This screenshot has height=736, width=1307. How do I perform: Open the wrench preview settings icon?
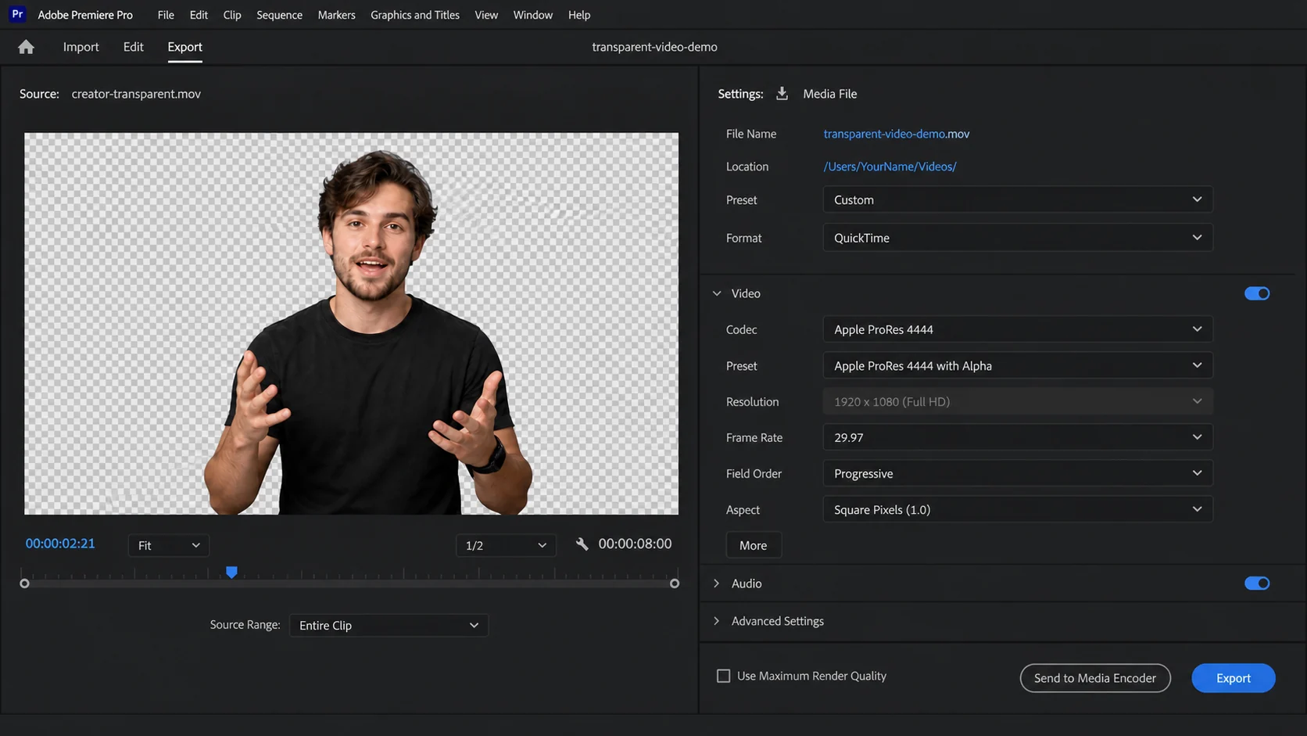coord(582,544)
